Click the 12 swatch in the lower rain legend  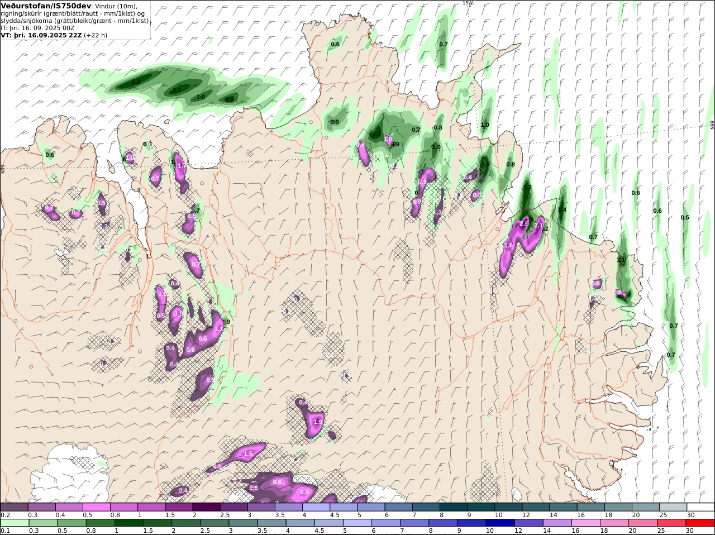[x=529, y=523]
